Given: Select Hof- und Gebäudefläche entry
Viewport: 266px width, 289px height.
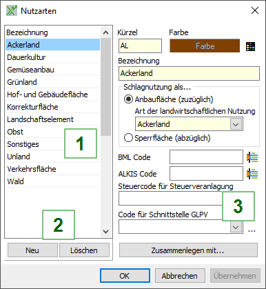Looking at the screenshot, I should 53,94.
